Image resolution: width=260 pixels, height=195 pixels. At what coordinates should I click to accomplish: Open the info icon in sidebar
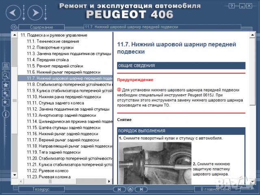(x=6, y=114)
